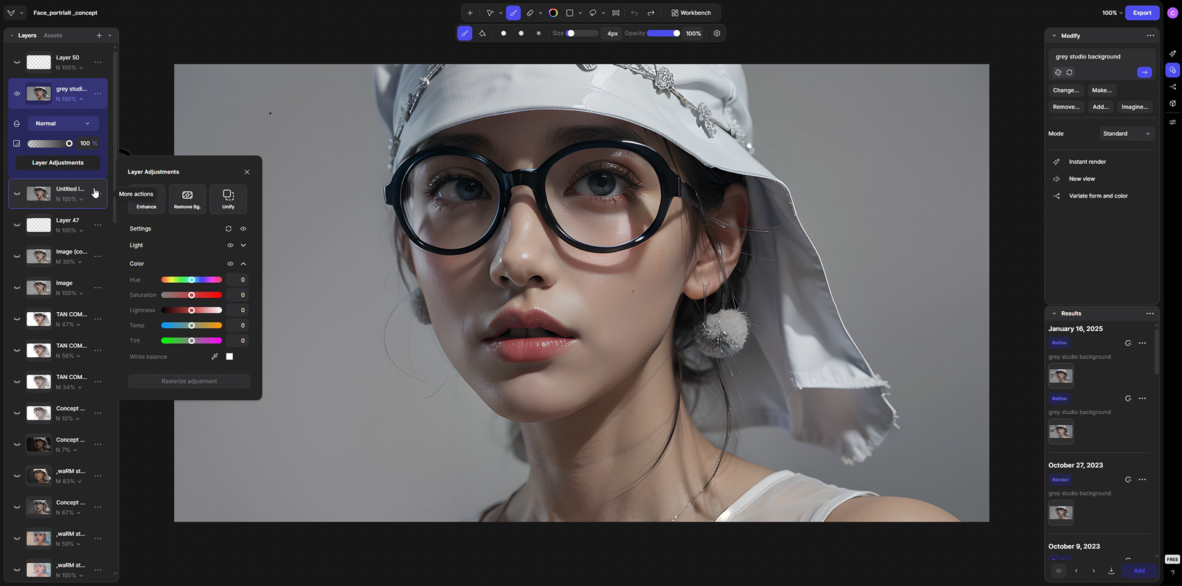Click the undo arrow
Viewport: 1182px width, 586px height.
[x=634, y=13]
